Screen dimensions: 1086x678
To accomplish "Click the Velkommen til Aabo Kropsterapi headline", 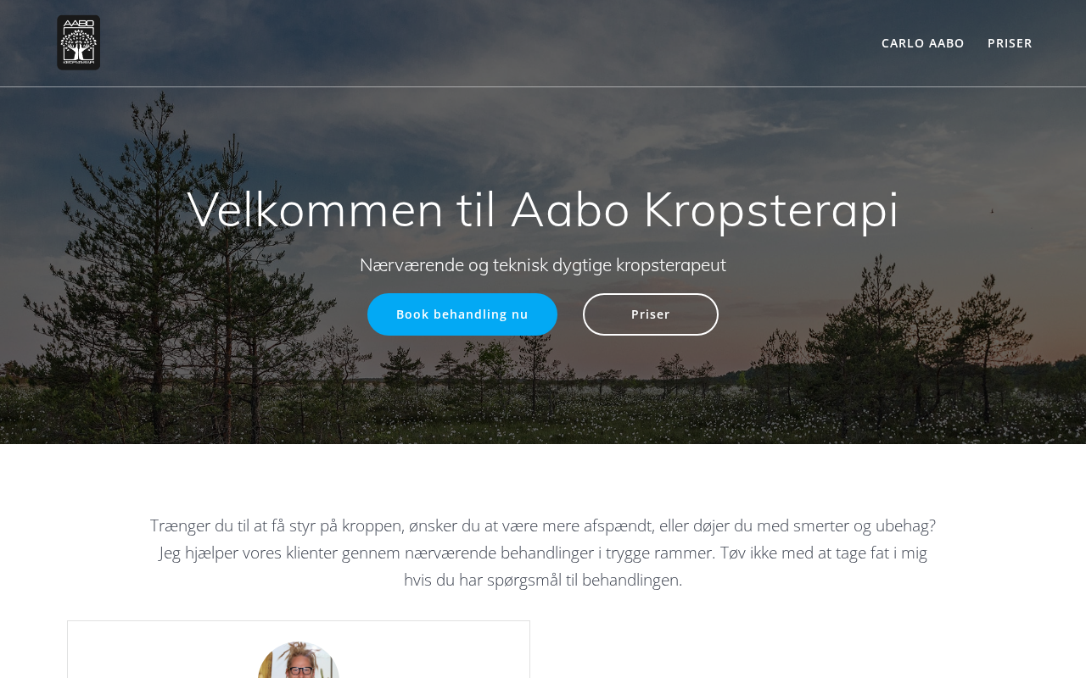I will pyautogui.click(x=543, y=209).
